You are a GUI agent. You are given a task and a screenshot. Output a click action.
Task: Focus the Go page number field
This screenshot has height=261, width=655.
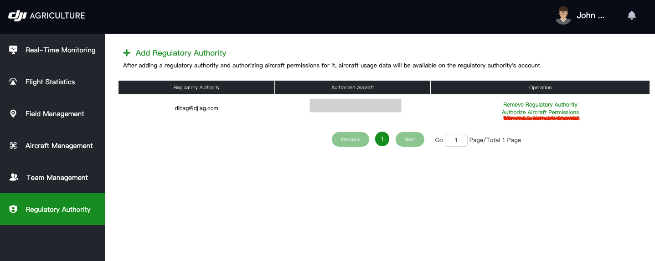[x=456, y=140]
